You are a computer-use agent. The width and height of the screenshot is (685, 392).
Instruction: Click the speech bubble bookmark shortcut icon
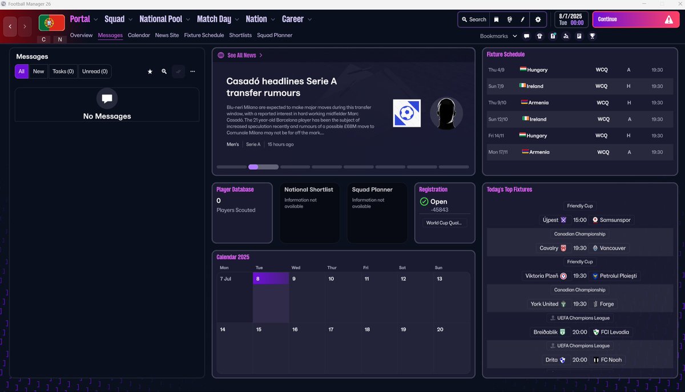[526, 36]
